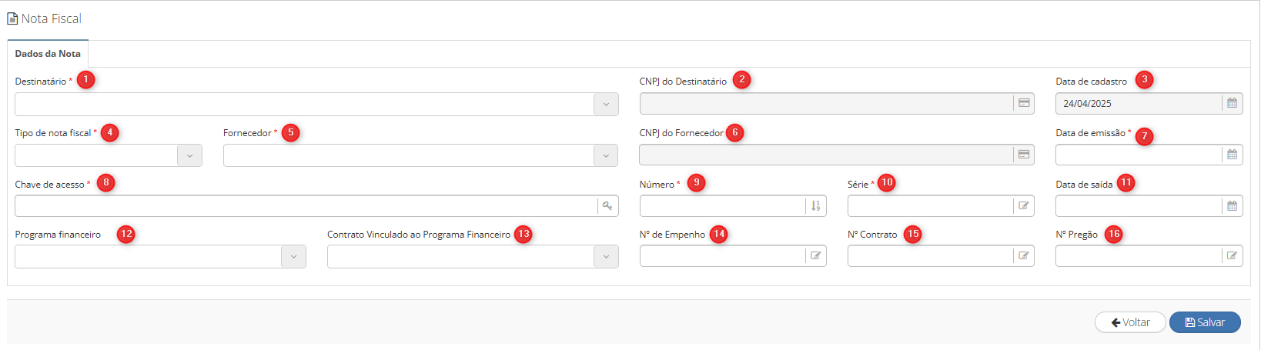Open the Tipo de nota fiscal dropdown
The height and width of the screenshot is (350, 1261).
189,155
